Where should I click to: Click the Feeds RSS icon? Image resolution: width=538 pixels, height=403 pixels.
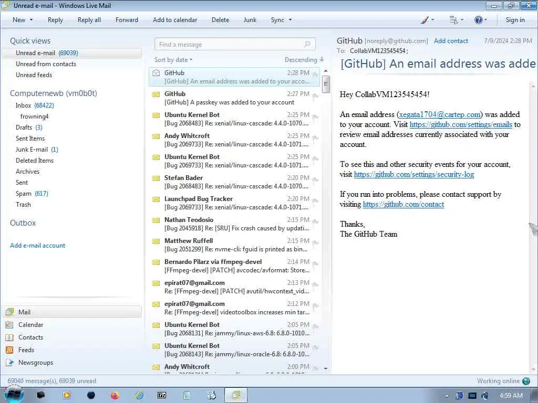coord(9,350)
